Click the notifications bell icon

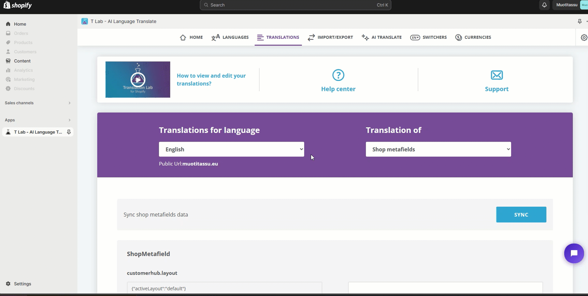544,5
